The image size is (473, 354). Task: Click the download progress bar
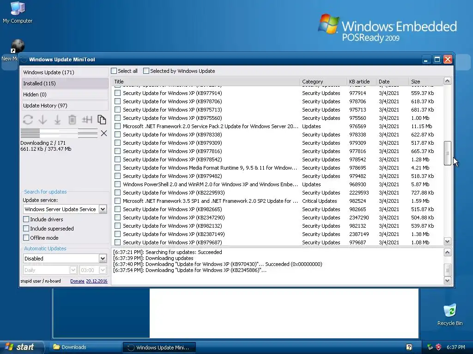(59, 133)
